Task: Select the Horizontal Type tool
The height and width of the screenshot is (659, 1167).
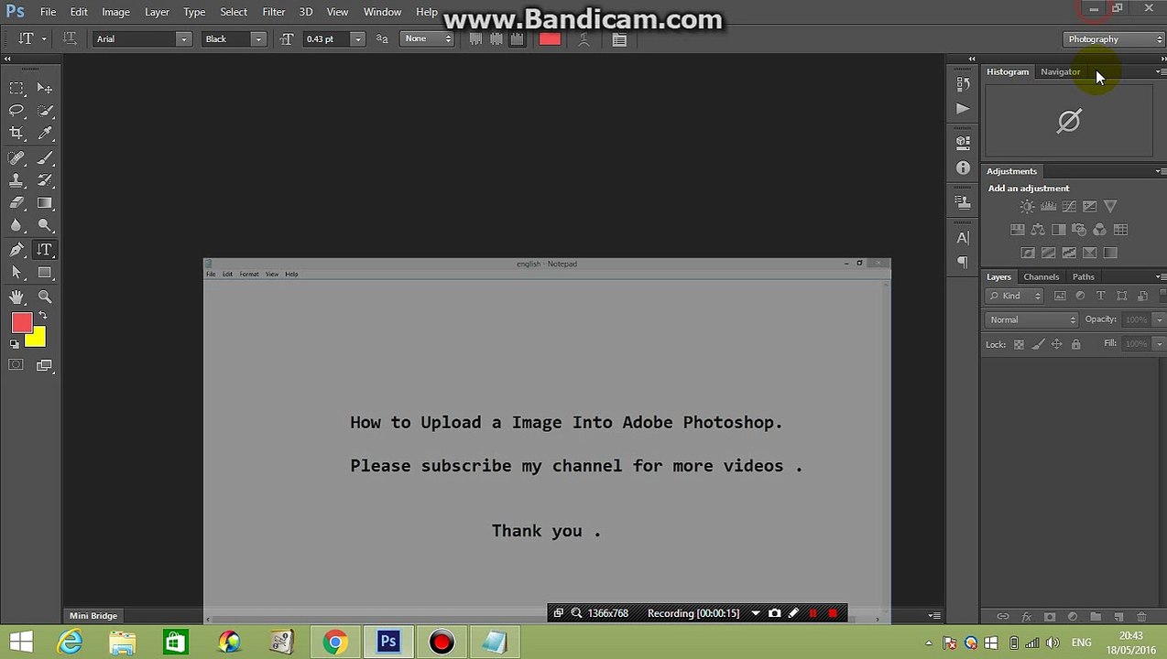Action: [x=44, y=250]
